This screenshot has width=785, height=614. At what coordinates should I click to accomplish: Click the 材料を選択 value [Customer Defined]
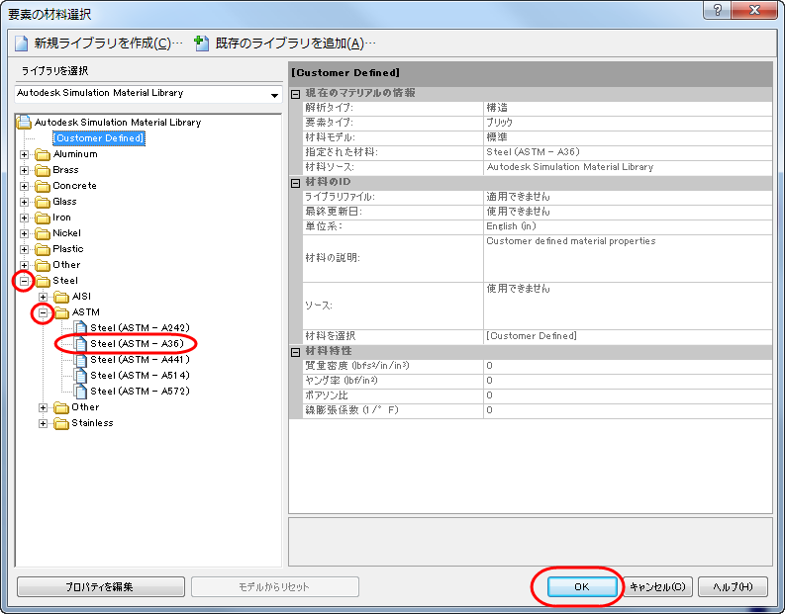point(532,336)
